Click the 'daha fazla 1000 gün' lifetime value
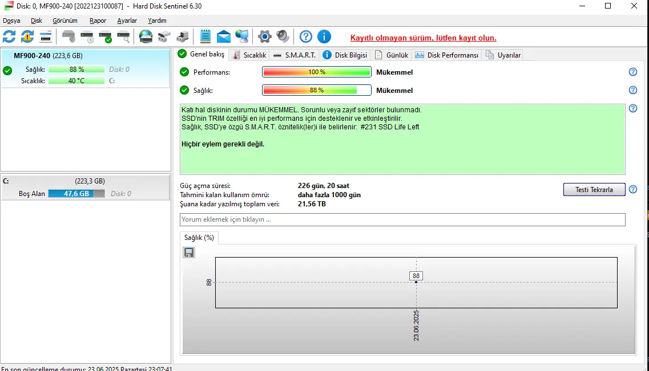 [x=329, y=195]
